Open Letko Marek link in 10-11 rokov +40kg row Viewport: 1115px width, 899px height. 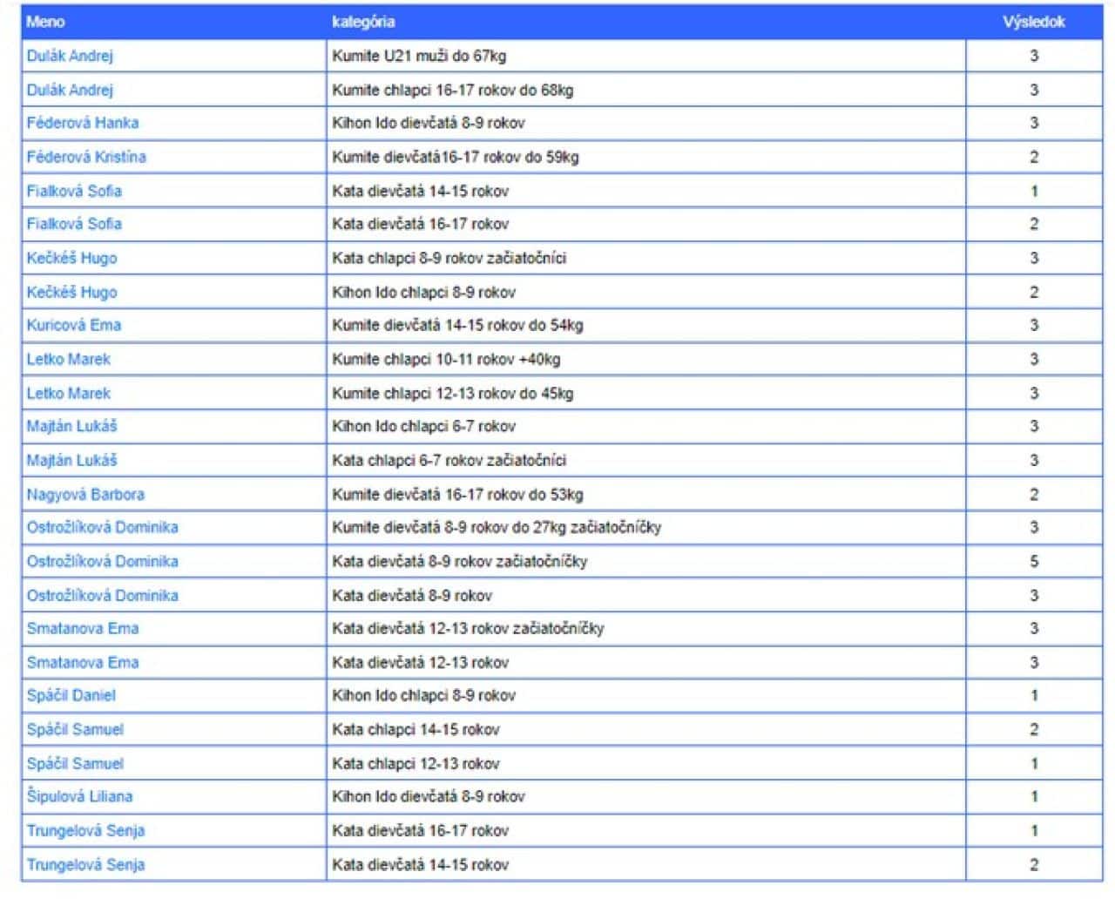69,359
